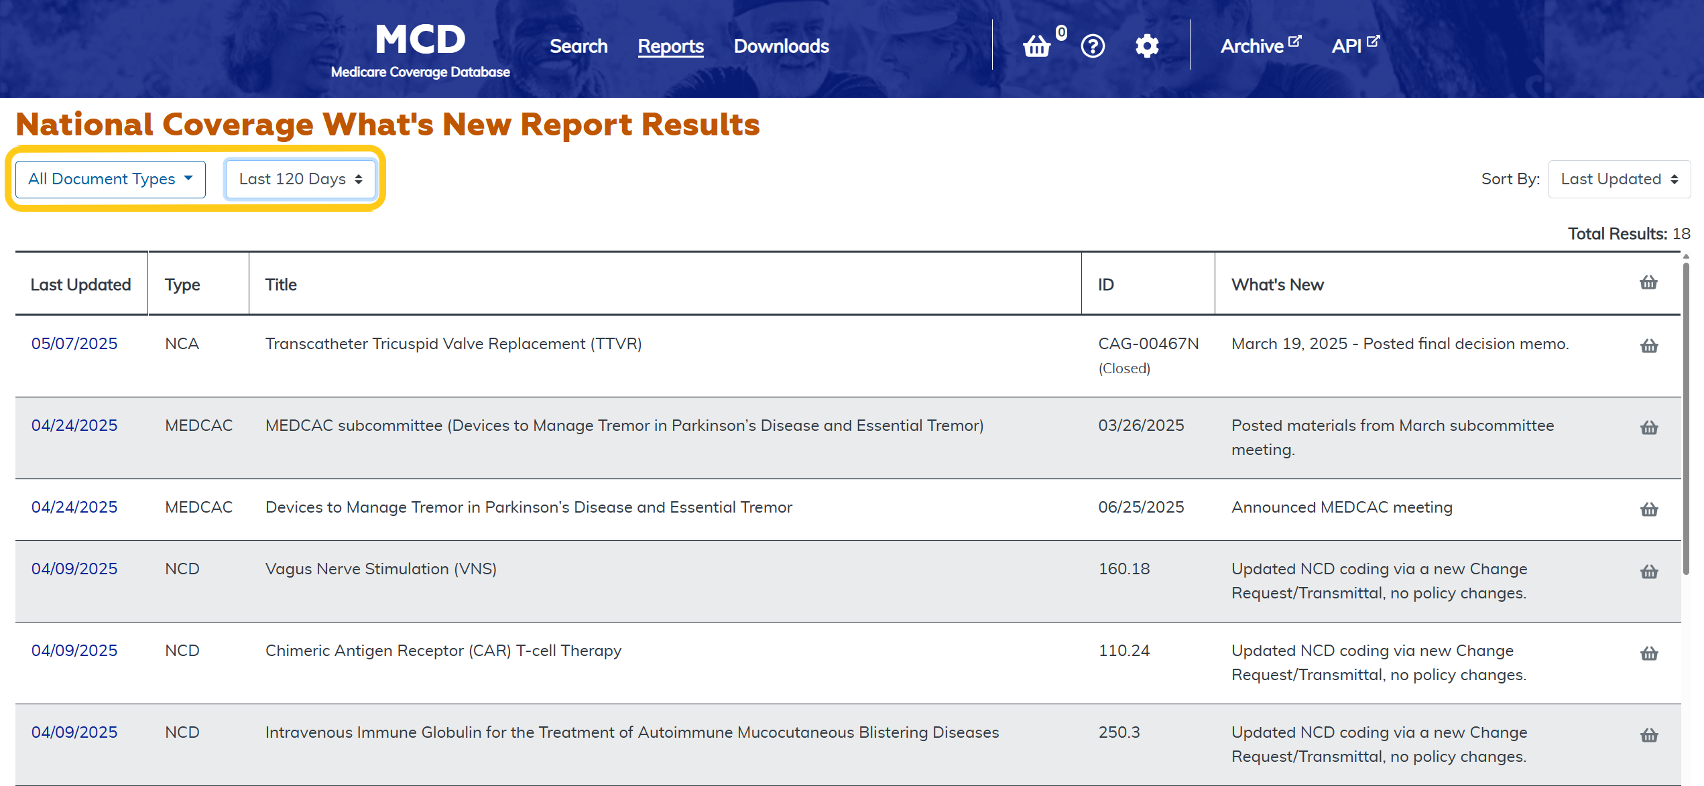Image resolution: width=1704 pixels, height=786 pixels.
Task: Add Vagus Nerve Stimulation row to basket
Action: point(1649,572)
